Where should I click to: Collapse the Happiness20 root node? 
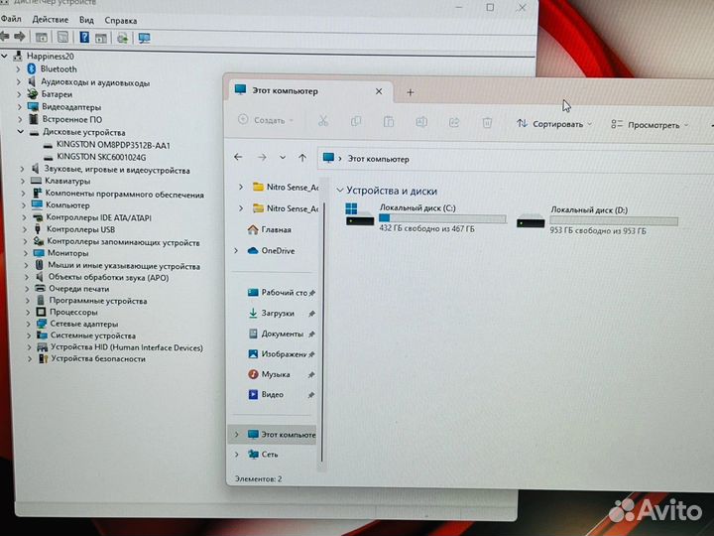(x=5, y=56)
